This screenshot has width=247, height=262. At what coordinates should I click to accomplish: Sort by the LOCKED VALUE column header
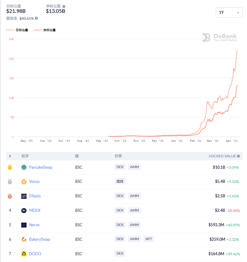[222, 156]
